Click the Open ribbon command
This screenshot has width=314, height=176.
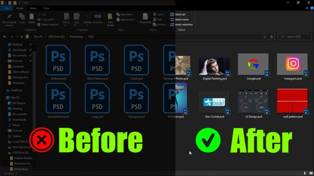point(159,14)
